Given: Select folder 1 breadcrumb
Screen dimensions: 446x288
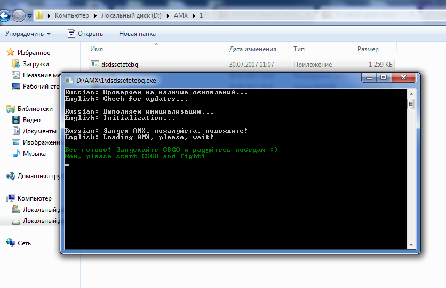Looking at the screenshot, I should [x=201, y=15].
